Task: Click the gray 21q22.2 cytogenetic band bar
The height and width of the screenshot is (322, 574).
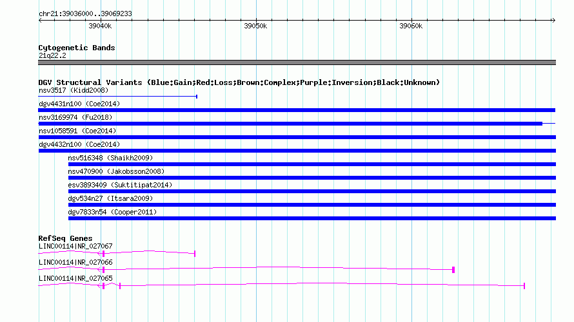Action: tap(297, 62)
